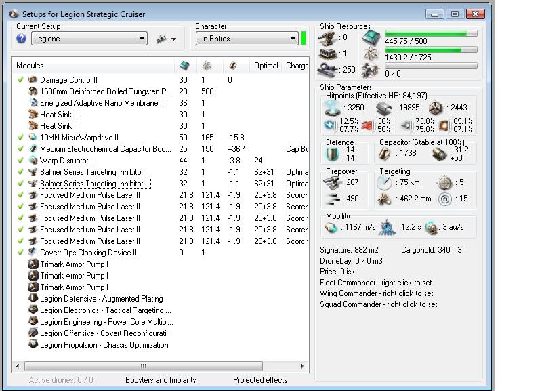
Task: Click the Legion Defensive subsystem icon
Action: [x=33, y=298]
